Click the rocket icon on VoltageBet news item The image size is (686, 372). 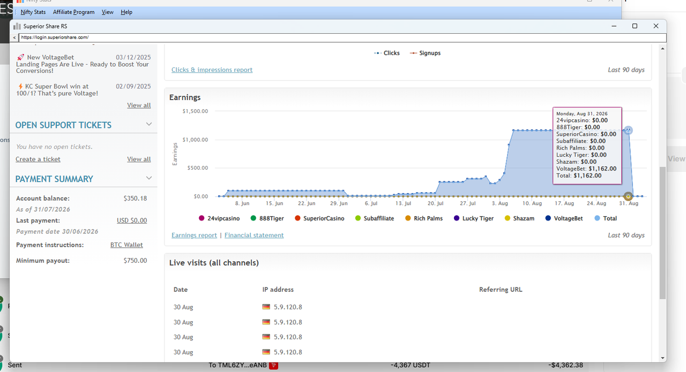(x=20, y=57)
